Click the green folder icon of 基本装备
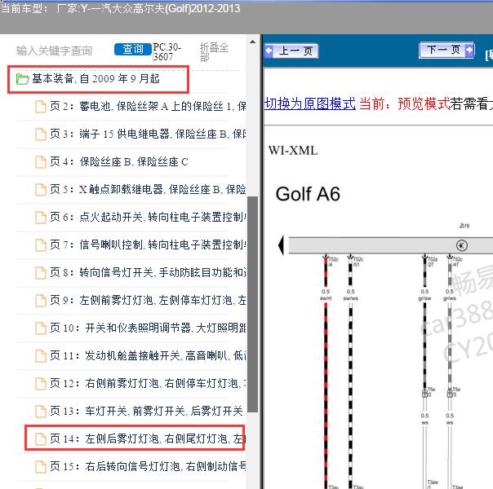This screenshot has height=489, width=493. click(x=22, y=79)
